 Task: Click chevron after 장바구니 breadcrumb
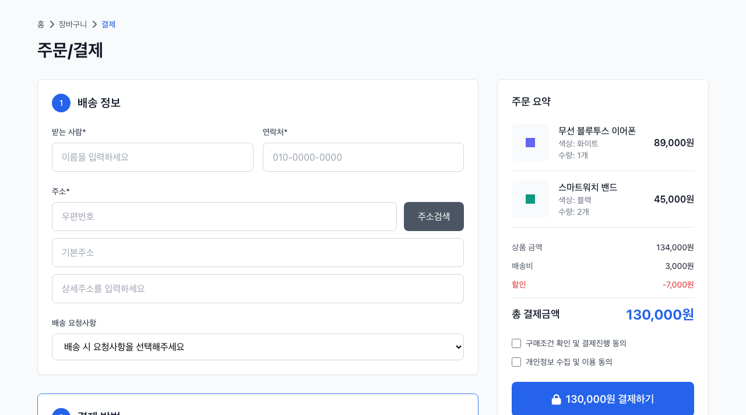coord(94,24)
